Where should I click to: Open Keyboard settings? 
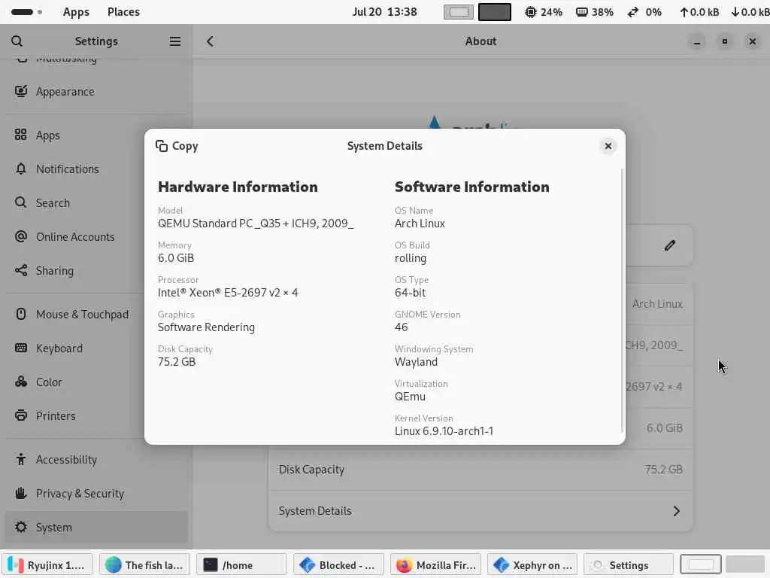click(x=96, y=348)
